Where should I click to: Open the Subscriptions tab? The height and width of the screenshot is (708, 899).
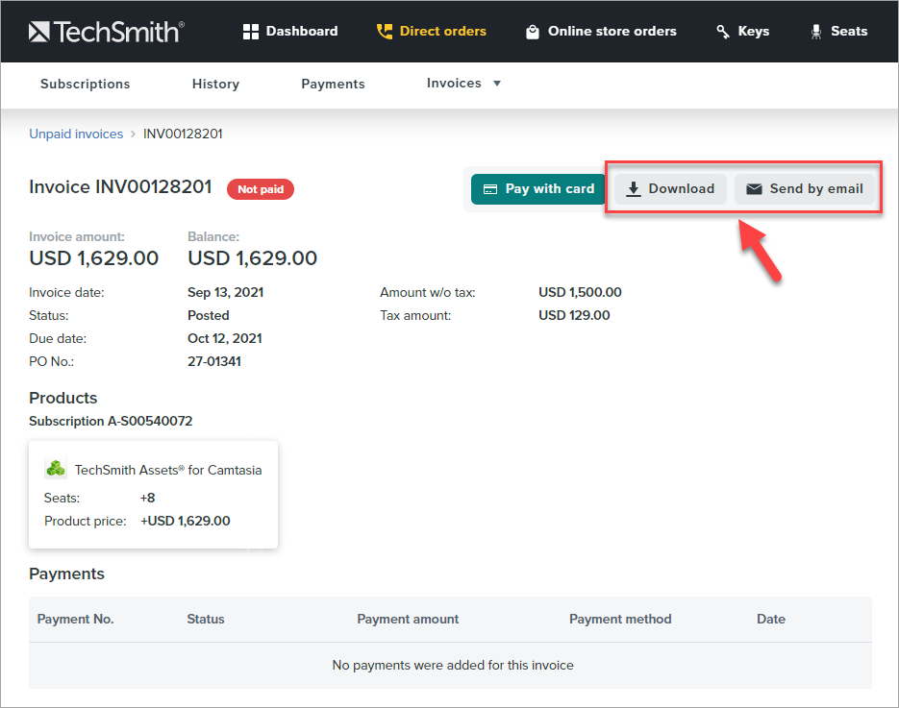pos(85,85)
